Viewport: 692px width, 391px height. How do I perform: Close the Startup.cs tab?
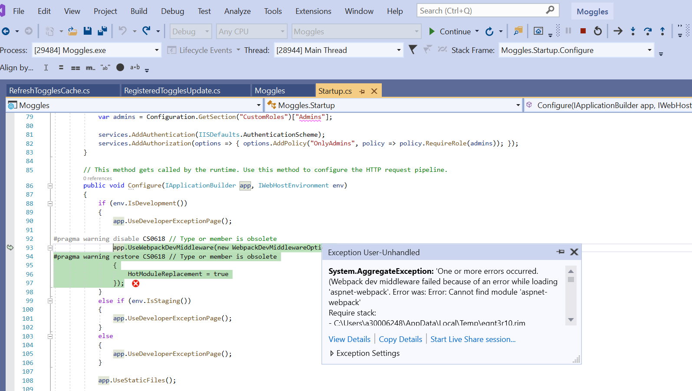pyautogui.click(x=374, y=91)
